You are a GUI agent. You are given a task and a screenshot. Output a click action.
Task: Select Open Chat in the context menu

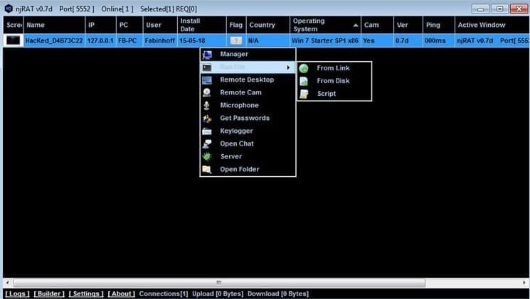tap(248, 143)
